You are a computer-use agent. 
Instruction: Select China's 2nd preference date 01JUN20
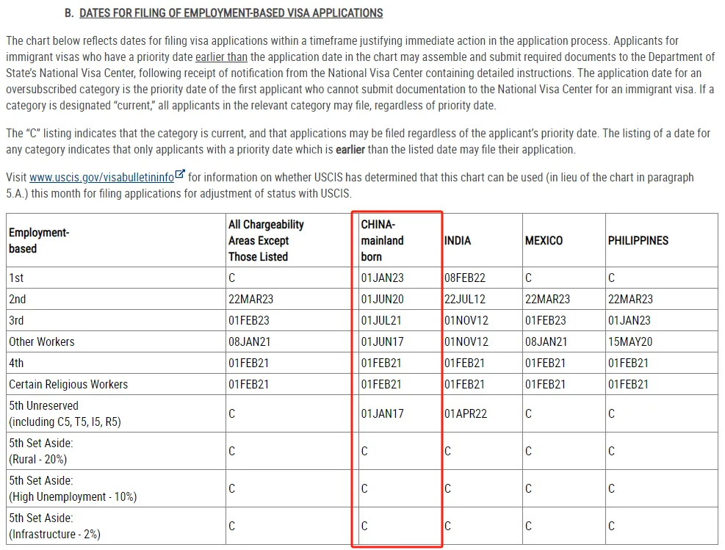(x=382, y=300)
